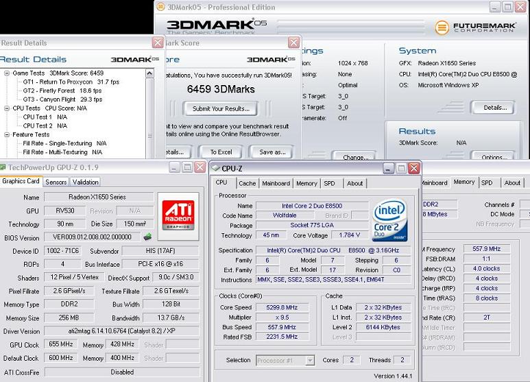Click the GPU-Z Name field Radeon X1650 Series
Image resolution: width=530 pixels, height=382 pixels.
point(99,197)
